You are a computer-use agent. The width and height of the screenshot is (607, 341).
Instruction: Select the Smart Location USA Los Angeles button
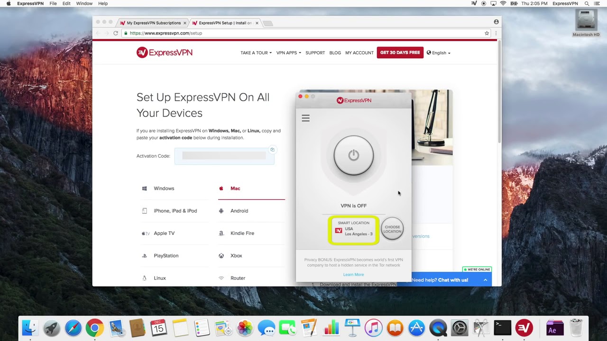pos(353,230)
